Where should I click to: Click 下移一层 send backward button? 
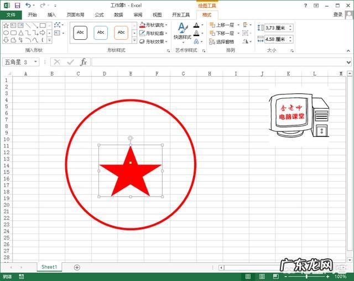click(222, 33)
